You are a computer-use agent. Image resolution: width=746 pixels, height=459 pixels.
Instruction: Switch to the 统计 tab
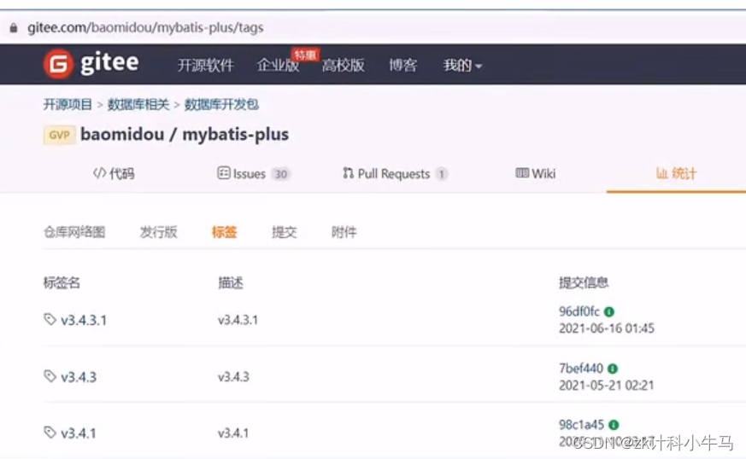676,173
